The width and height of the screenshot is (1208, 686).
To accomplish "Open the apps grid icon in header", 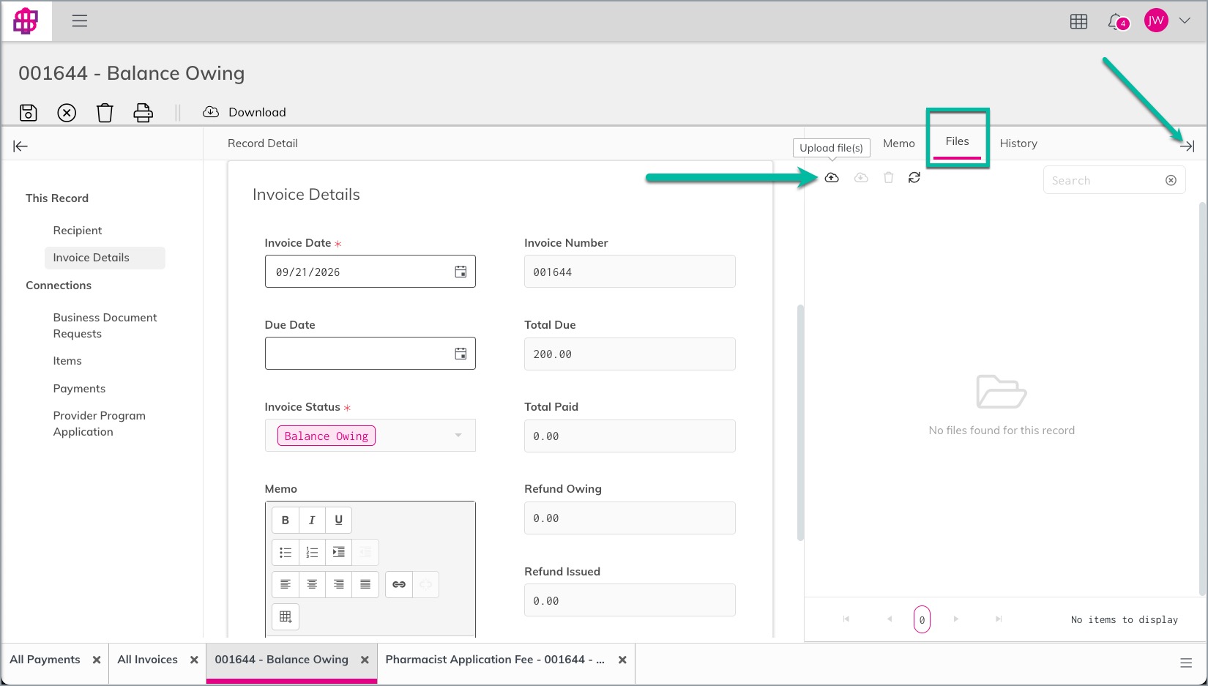I will click(1078, 21).
